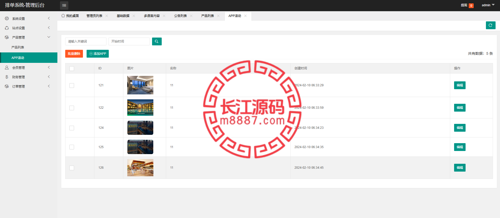Image resolution: width=500 pixels, height=218 pixels.
Task: Expand 订单管理 via its chevron
Action: (49, 86)
